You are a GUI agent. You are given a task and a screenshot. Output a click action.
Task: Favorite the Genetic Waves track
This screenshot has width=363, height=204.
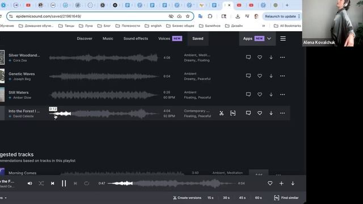[x=260, y=76]
